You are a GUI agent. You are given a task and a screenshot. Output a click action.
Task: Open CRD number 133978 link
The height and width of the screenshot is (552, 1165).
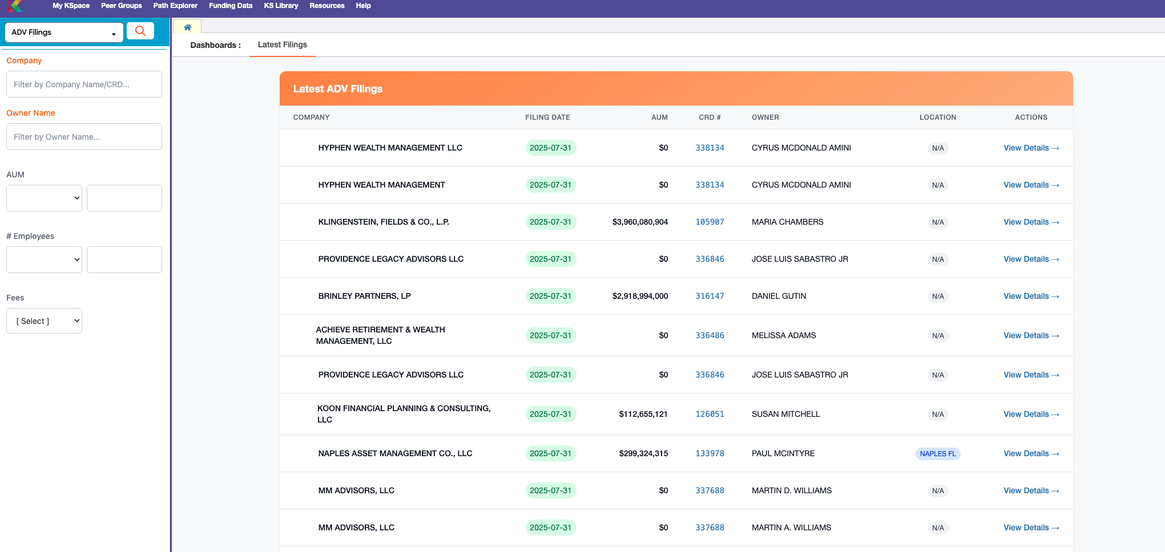click(710, 453)
